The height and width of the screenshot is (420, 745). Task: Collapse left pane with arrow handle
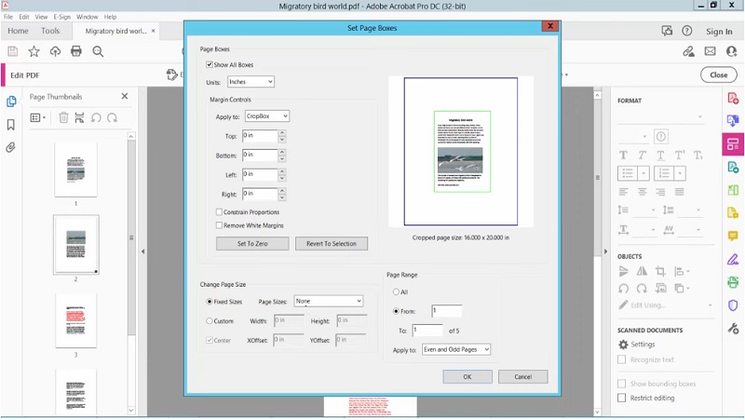pos(143,251)
